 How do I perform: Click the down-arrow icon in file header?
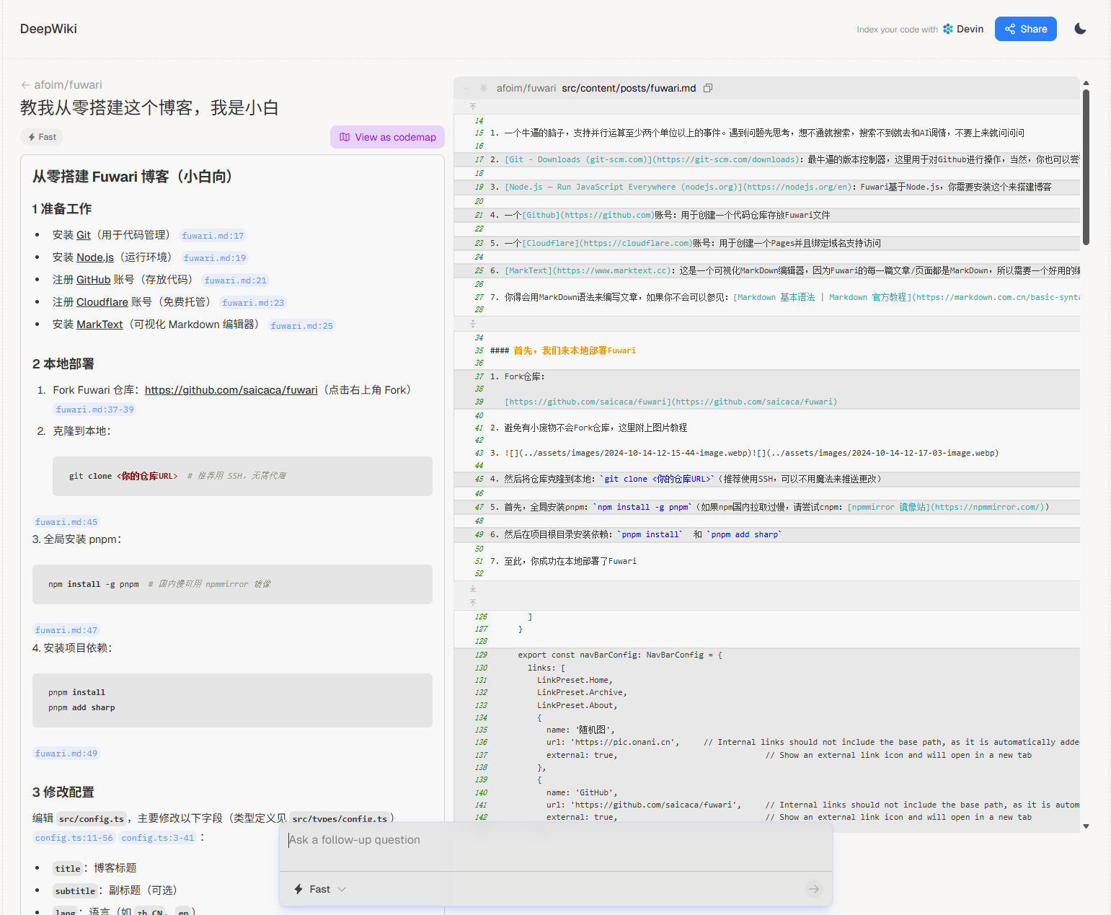(x=484, y=88)
